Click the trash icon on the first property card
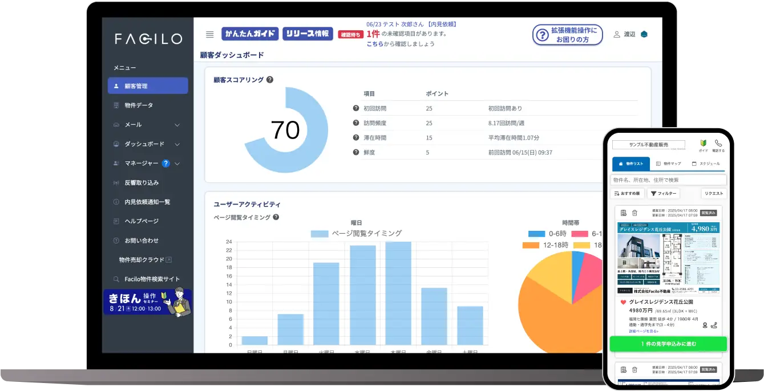Screen dimensions: 764x391 (633, 212)
